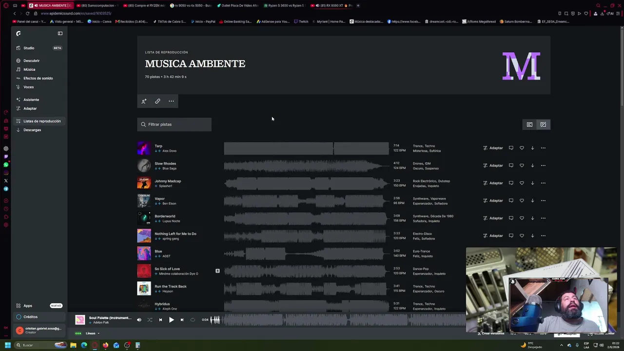The height and width of the screenshot is (351, 624).
Task: Like the Johnny Madcap track
Action: click(522, 183)
